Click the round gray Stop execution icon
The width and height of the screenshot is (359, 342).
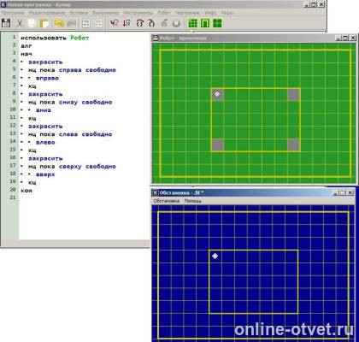tap(177, 23)
